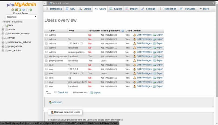This screenshot has height=125, width=218.
Task: Click the Add user icon
Action: pyautogui.click(x=50, y=102)
